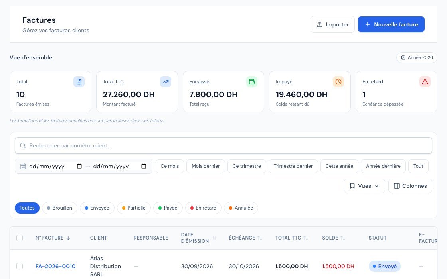Focus the Rechercher par numéro, client search field
The width and height of the screenshot is (447, 279).
click(x=223, y=145)
